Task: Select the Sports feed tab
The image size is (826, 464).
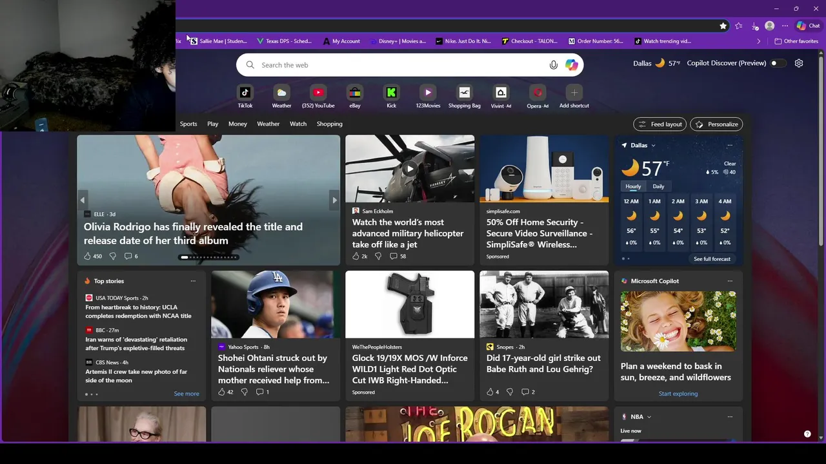Action: (x=188, y=124)
